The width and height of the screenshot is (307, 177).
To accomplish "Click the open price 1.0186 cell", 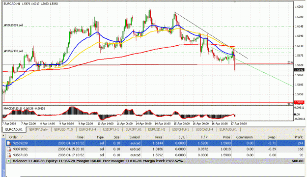I will pyautogui.click(x=158, y=149).
